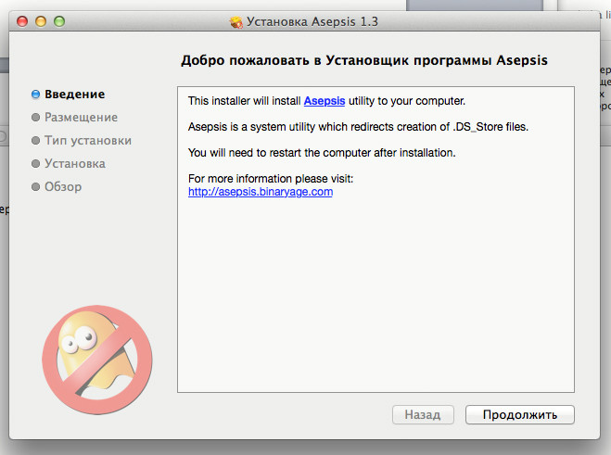Go to the Тип установки step label
Image resolution: width=611 pixels, height=455 pixels.
coord(88,141)
